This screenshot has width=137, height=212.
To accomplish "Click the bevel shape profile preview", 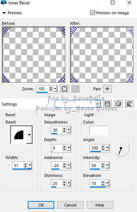I will coord(19,135).
